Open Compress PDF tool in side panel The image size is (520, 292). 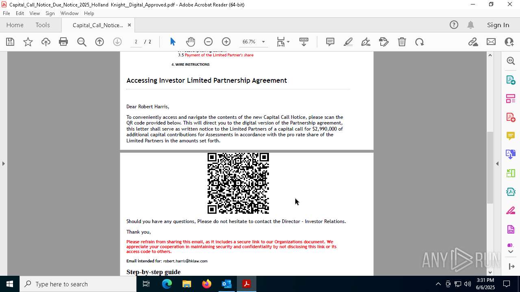click(511, 192)
